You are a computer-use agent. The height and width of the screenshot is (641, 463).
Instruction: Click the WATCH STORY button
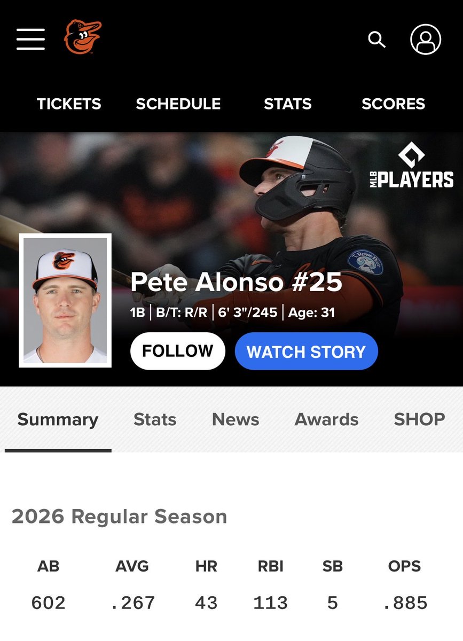(307, 351)
